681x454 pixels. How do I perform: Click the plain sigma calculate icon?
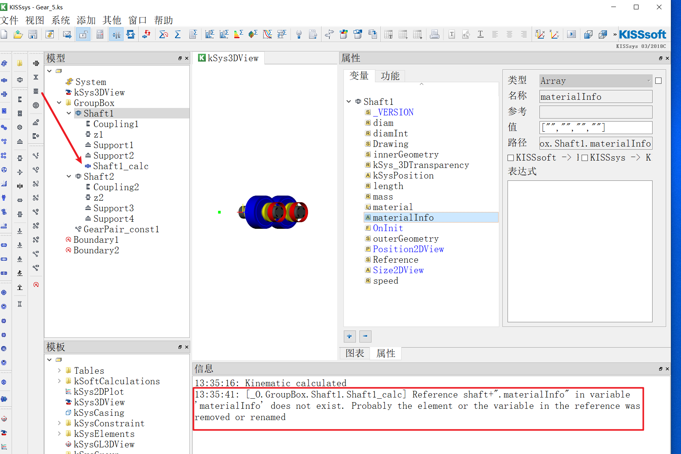click(178, 34)
